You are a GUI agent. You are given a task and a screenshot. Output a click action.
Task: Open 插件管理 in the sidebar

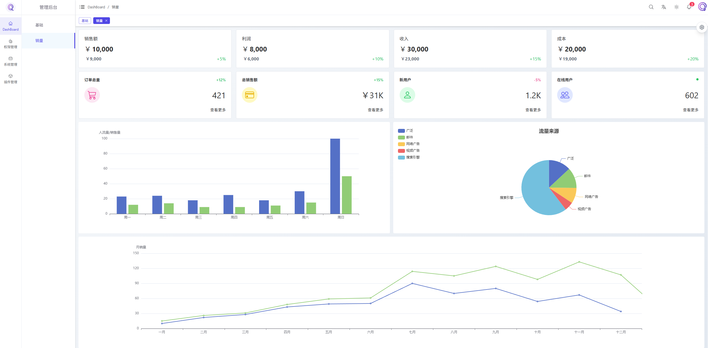[11, 79]
